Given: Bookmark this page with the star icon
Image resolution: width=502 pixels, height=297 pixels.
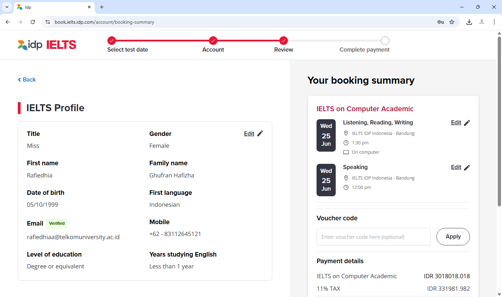Looking at the screenshot, I should (x=452, y=22).
